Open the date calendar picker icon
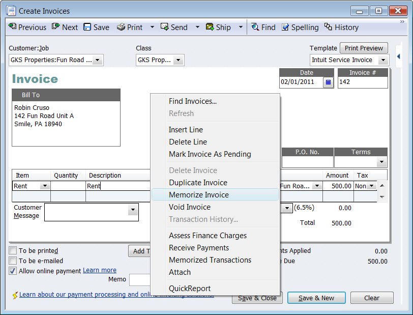Image resolution: width=413 pixels, height=315 pixels. click(328, 82)
